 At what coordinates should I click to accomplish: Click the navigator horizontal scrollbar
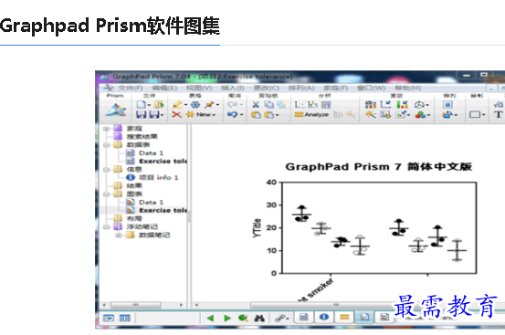tap(135, 305)
